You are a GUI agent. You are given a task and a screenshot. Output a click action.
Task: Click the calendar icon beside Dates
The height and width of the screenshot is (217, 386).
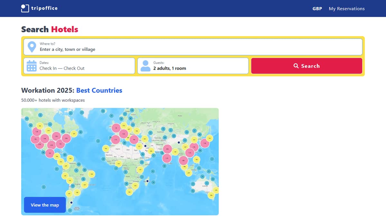coord(32,66)
